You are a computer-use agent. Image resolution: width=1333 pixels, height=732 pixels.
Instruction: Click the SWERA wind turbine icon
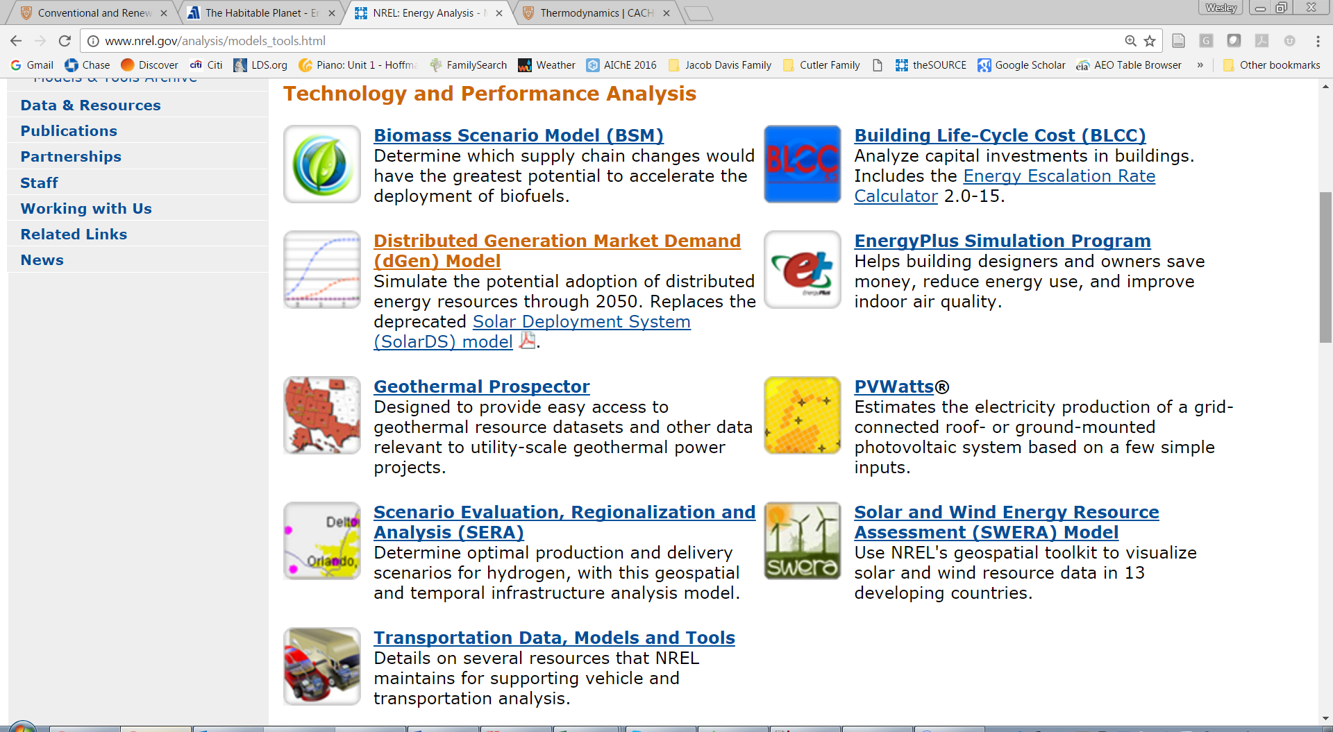coord(802,541)
